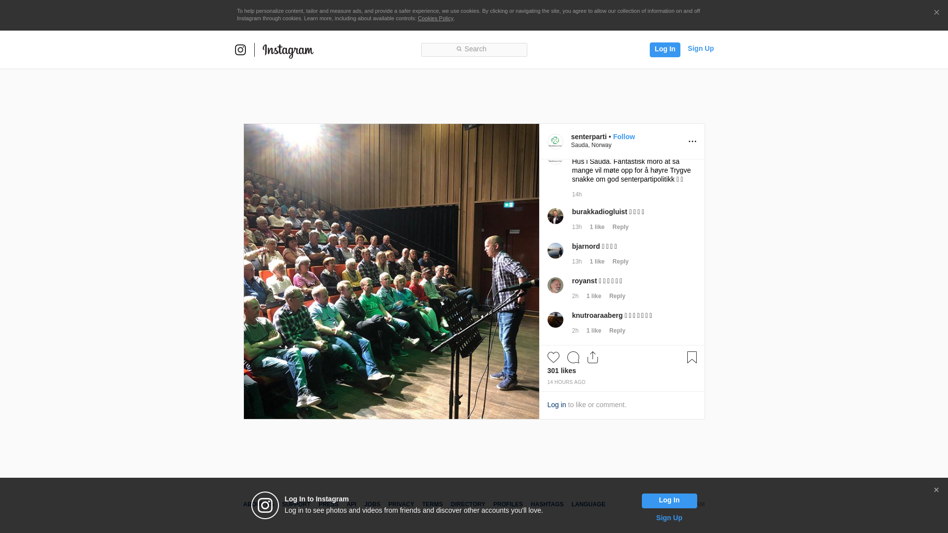View the 301 likes list
Viewport: 948px width, 533px height.
[x=561, y=371]
